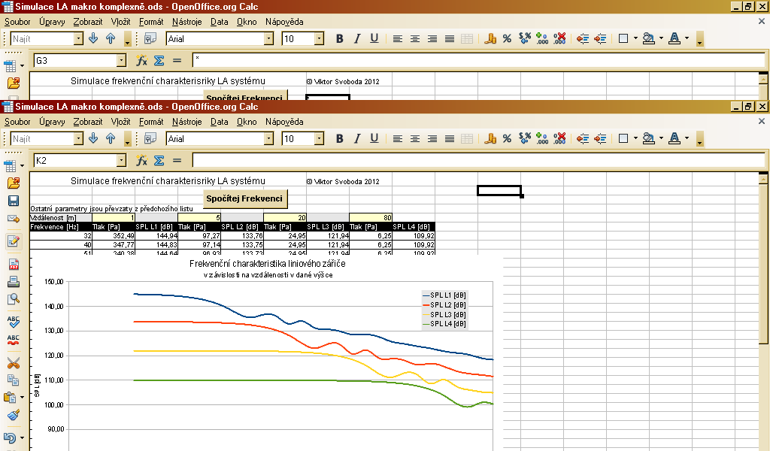This screenshot has width=770, height=451.
Task: Click the Sum icon beside the K2 box
Action: (x=159, y=160)
